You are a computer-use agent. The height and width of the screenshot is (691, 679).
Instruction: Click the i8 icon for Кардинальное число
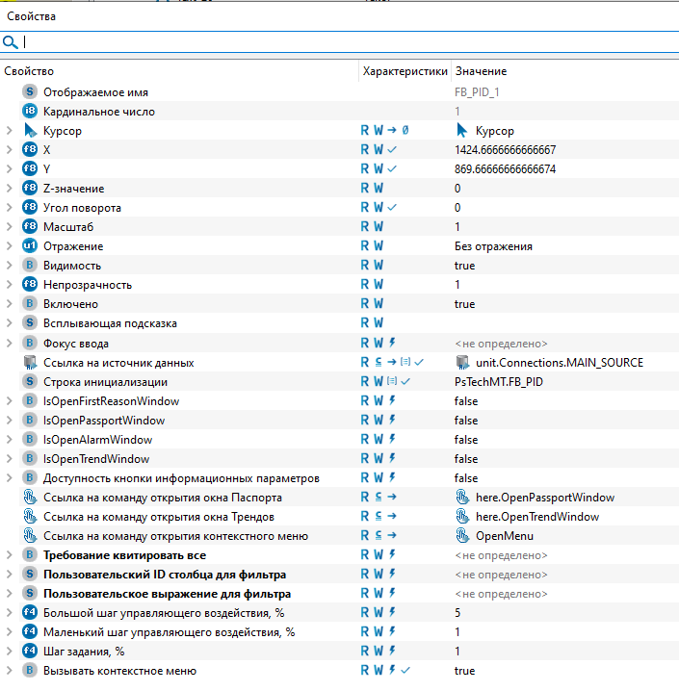pyautogui.click(x=30, y=112)
